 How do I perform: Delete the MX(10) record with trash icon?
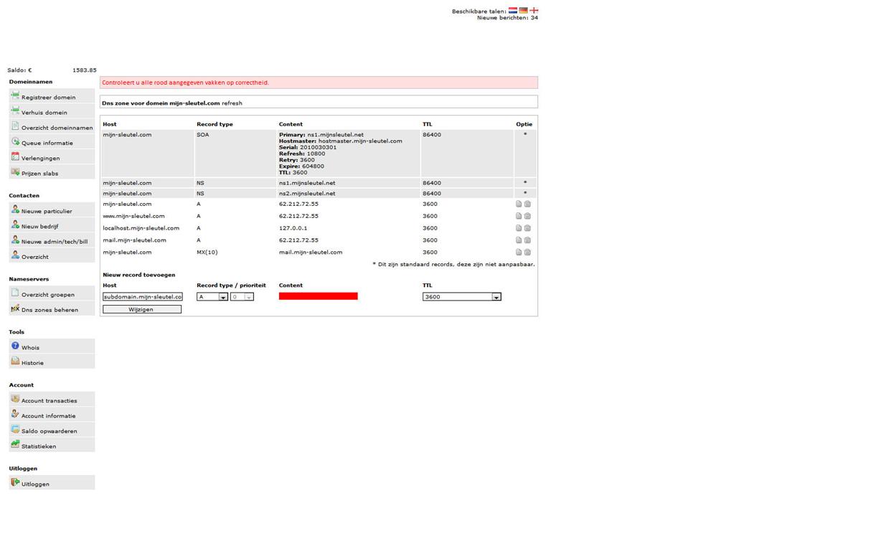(527, 253)
